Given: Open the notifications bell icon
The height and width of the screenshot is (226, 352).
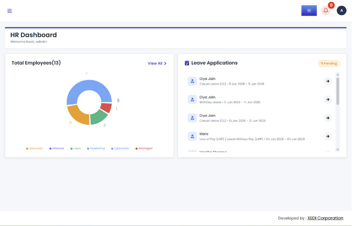Looking at the screenshot, I should pyautogui.click(x=326, y=11).
